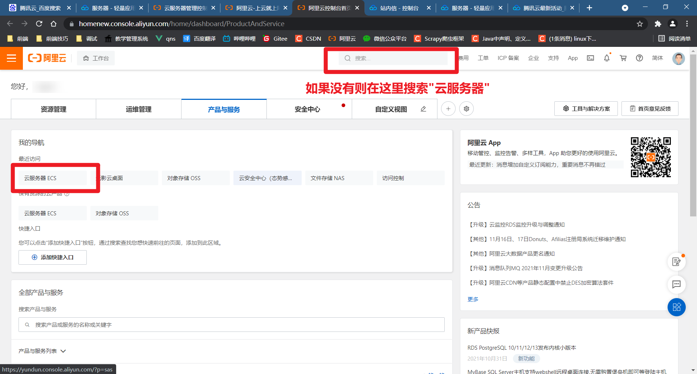Open a new browser tab
This screenshot has width=697, height=374.
coord(590,8)
